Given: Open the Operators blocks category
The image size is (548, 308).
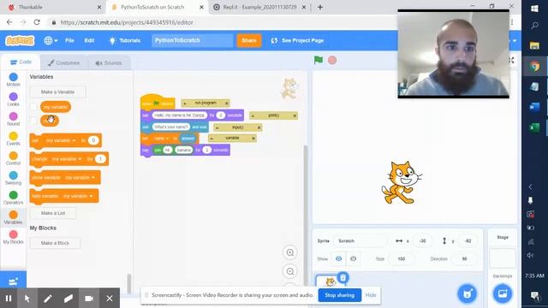Looking at the screenshot, I should tap(14, 198).
